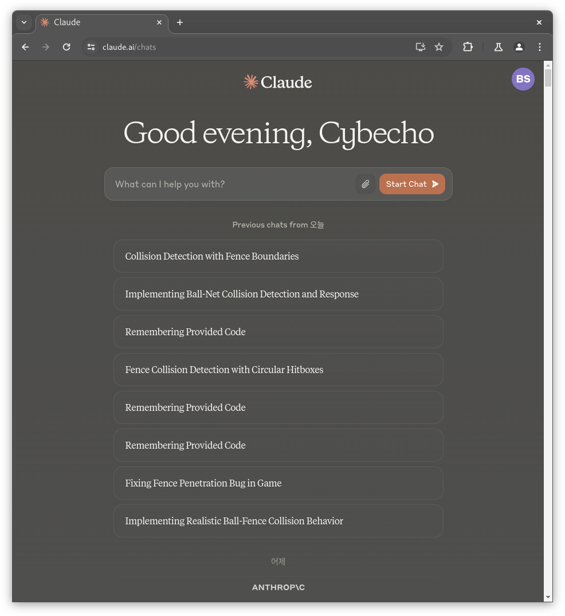This screenshot has height=616, width=565.
Task: Open a new browser tab
Action: (180, 22)
